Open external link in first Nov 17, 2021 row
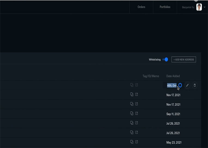The width and height of the screenshot is (208, 148). tap(137, 94)
